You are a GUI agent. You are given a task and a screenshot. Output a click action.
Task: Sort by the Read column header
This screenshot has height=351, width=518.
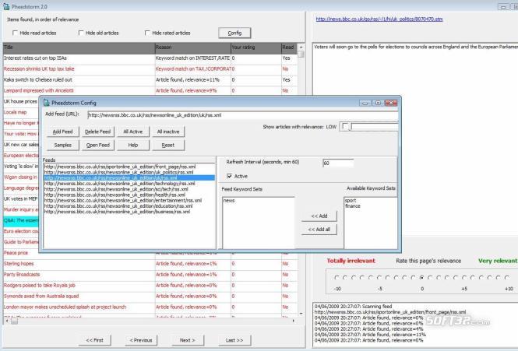pos(289,47)
